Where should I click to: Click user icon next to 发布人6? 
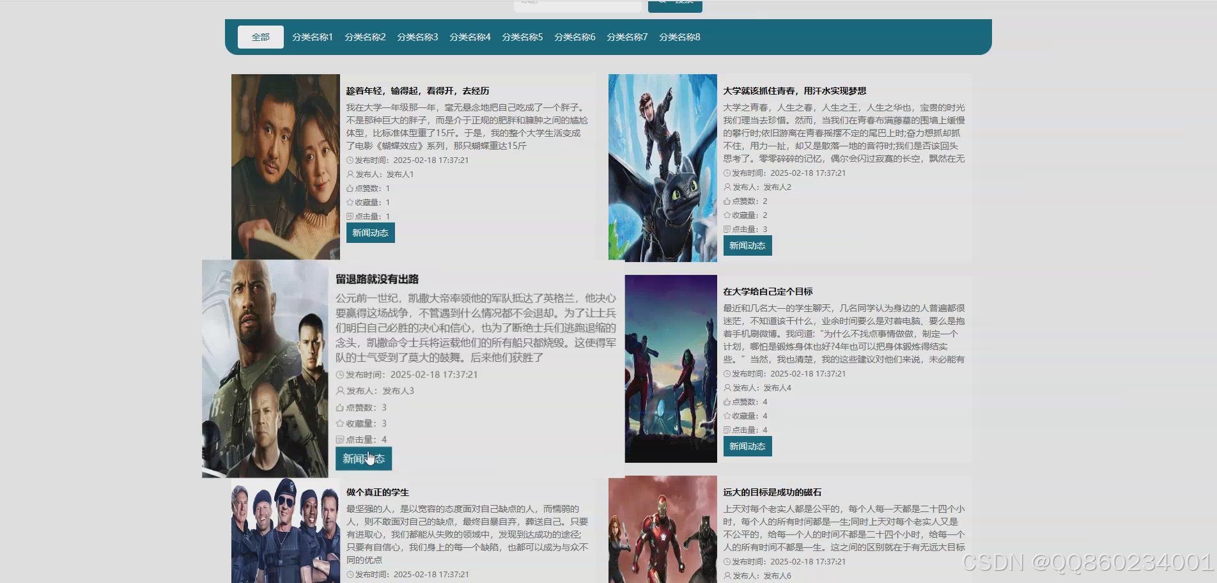pos(727,576)
